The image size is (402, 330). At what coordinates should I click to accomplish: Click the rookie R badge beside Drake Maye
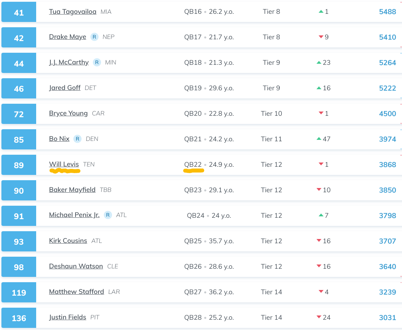pyautogui.click(x=94, y=37)
